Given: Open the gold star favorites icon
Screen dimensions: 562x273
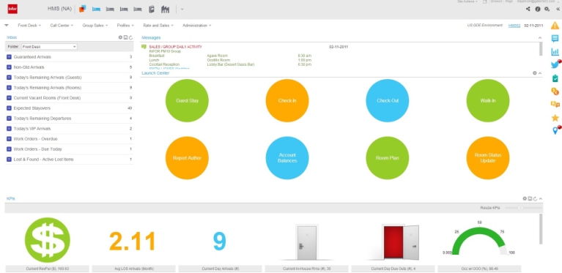Looking at the screenshot, I should (555, 118).
